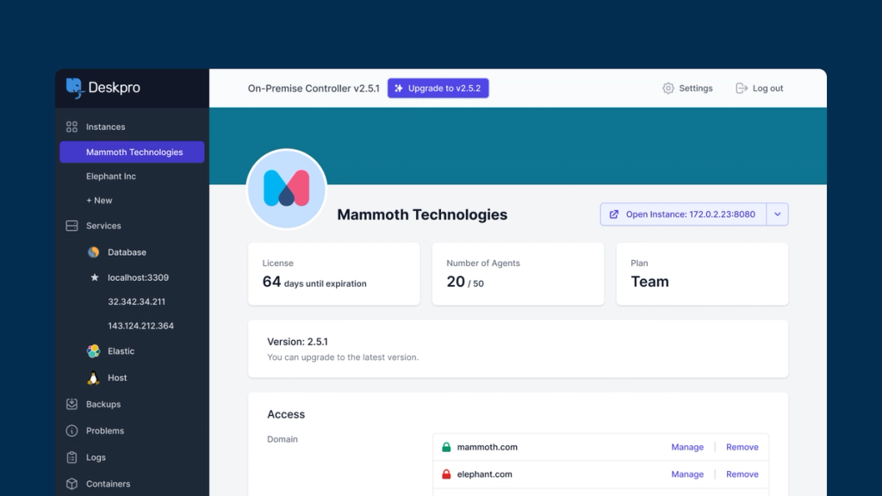Select Elephant Inc instance
The width and height of the screenshot is (882, 496).
[x=111, y=177]
